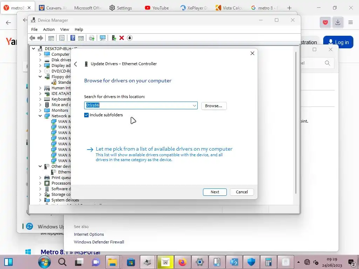359x269 pixels.
Task: Switch to the Vista Calculator browser tab
Action: [x=229, y=8]
